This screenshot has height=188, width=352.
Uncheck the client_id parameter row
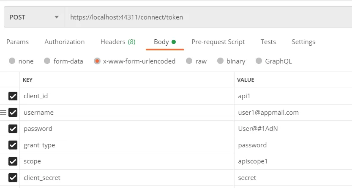coord(13,96)
